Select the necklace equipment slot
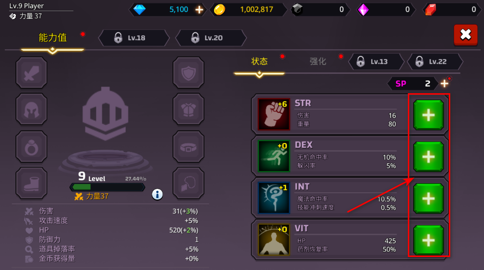Screen dimensions: 484x270 [188, 183]
